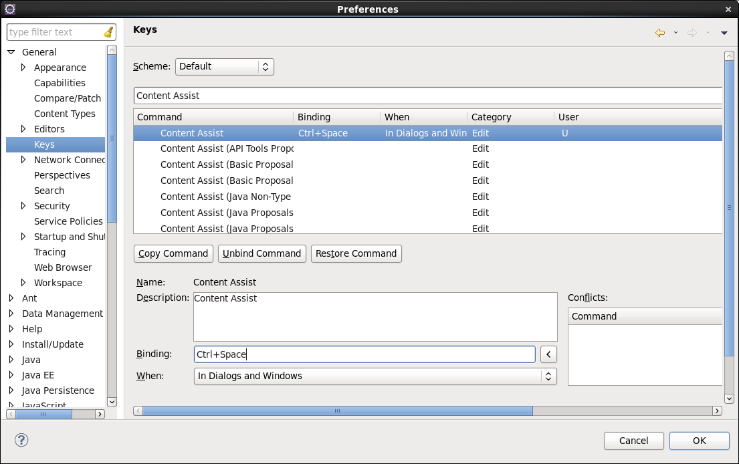Expand the Java EE tree node
The height and width of the screenshot is (464, 739).
coord(11,375)
